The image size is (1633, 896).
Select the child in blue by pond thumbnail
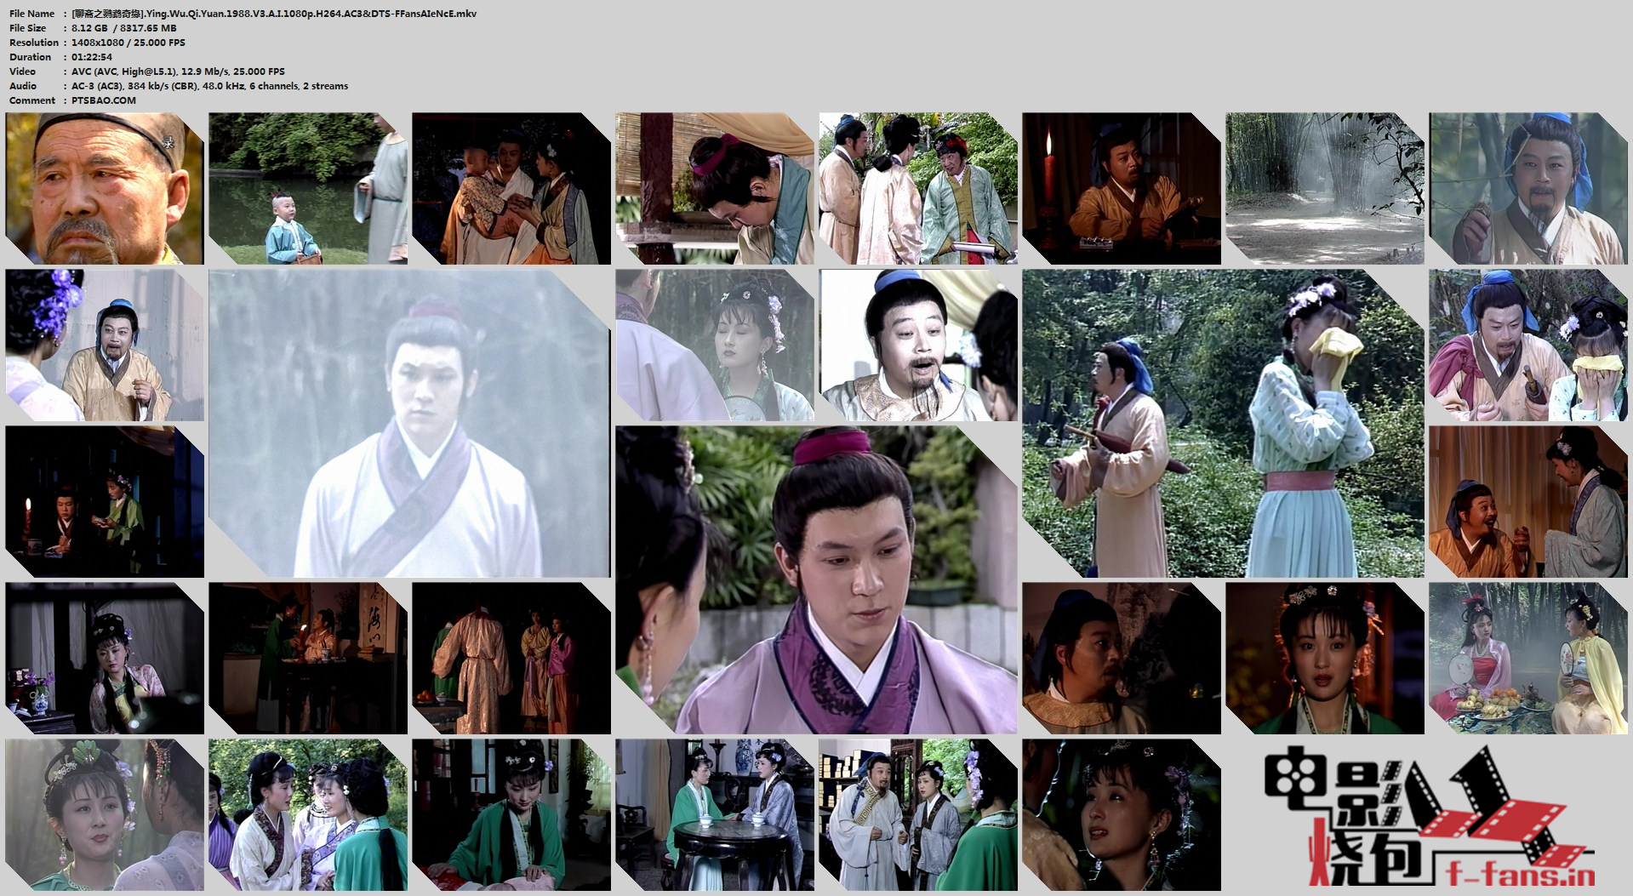point(307,188)
